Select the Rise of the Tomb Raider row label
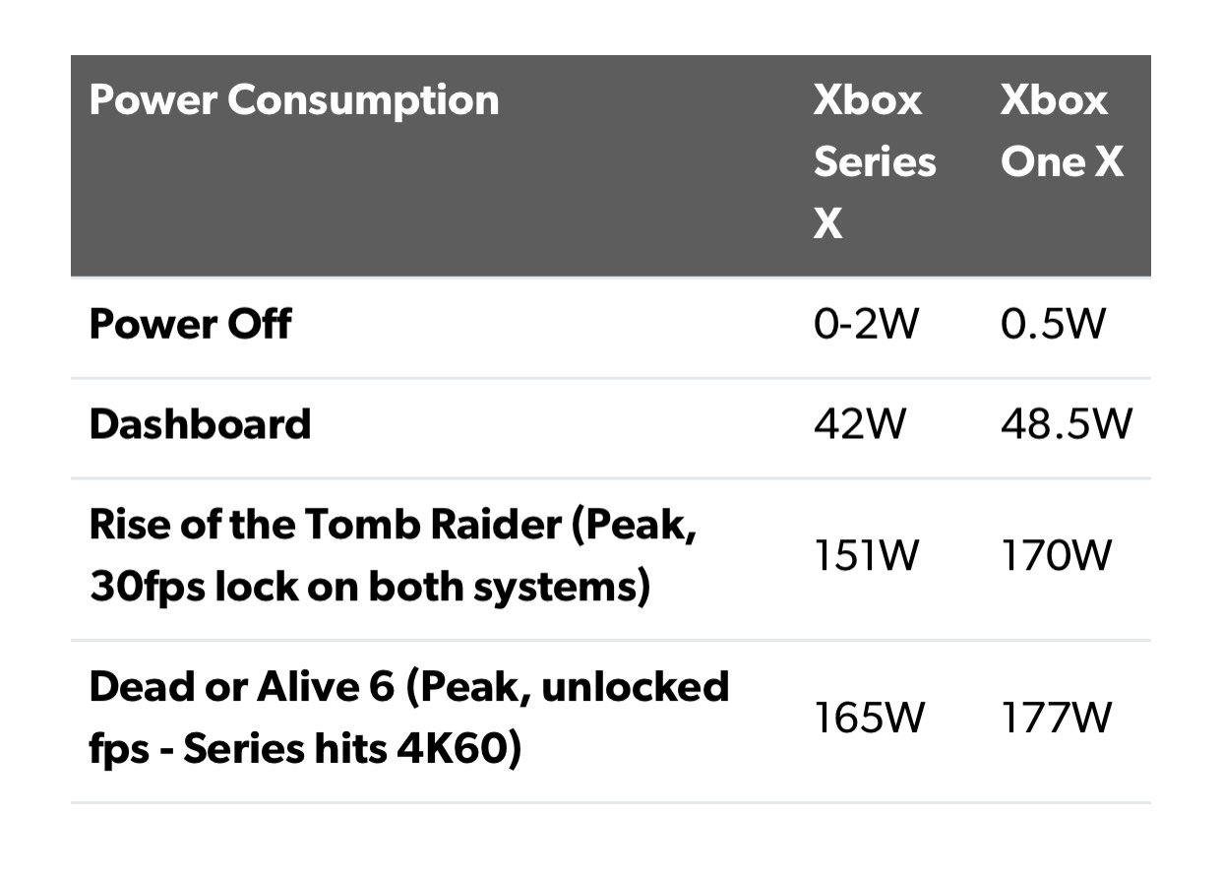1222x877 pixels. [393, 556]
